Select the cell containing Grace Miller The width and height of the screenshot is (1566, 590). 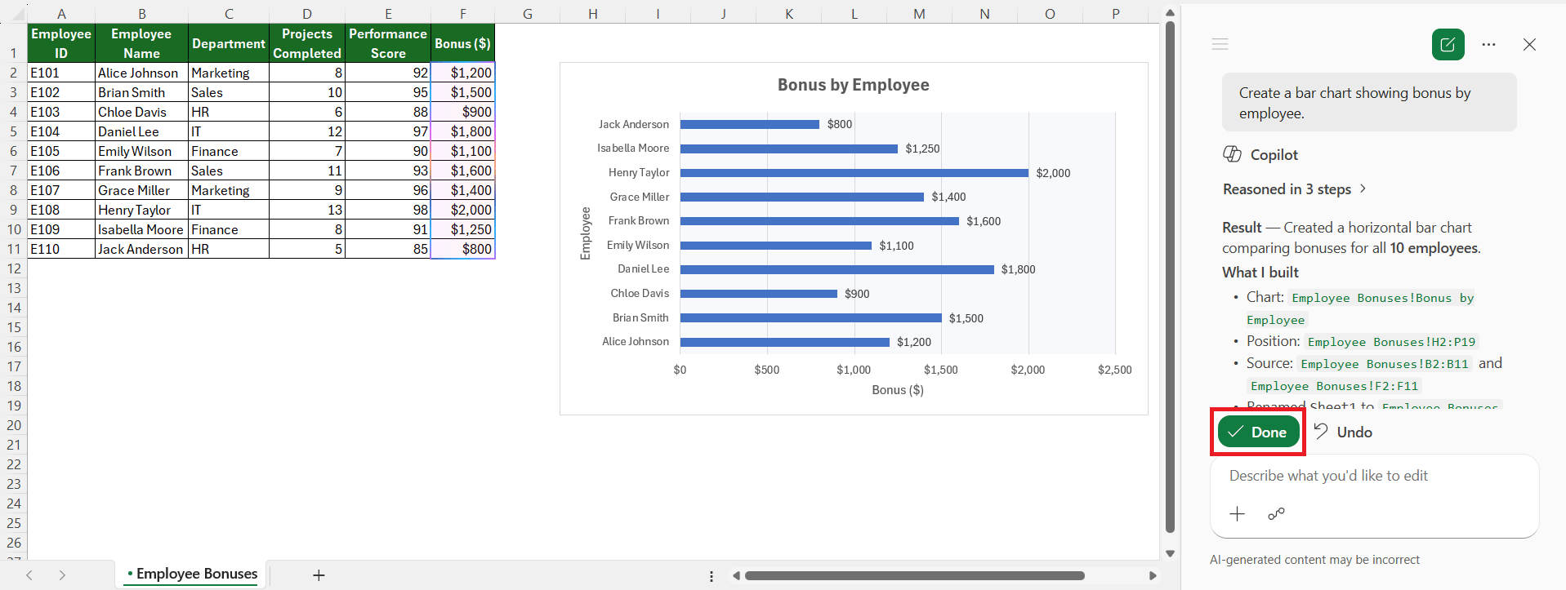pos(141,190)
